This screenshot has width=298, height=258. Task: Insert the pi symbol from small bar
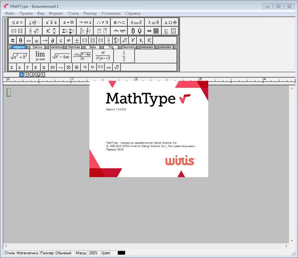13,40
